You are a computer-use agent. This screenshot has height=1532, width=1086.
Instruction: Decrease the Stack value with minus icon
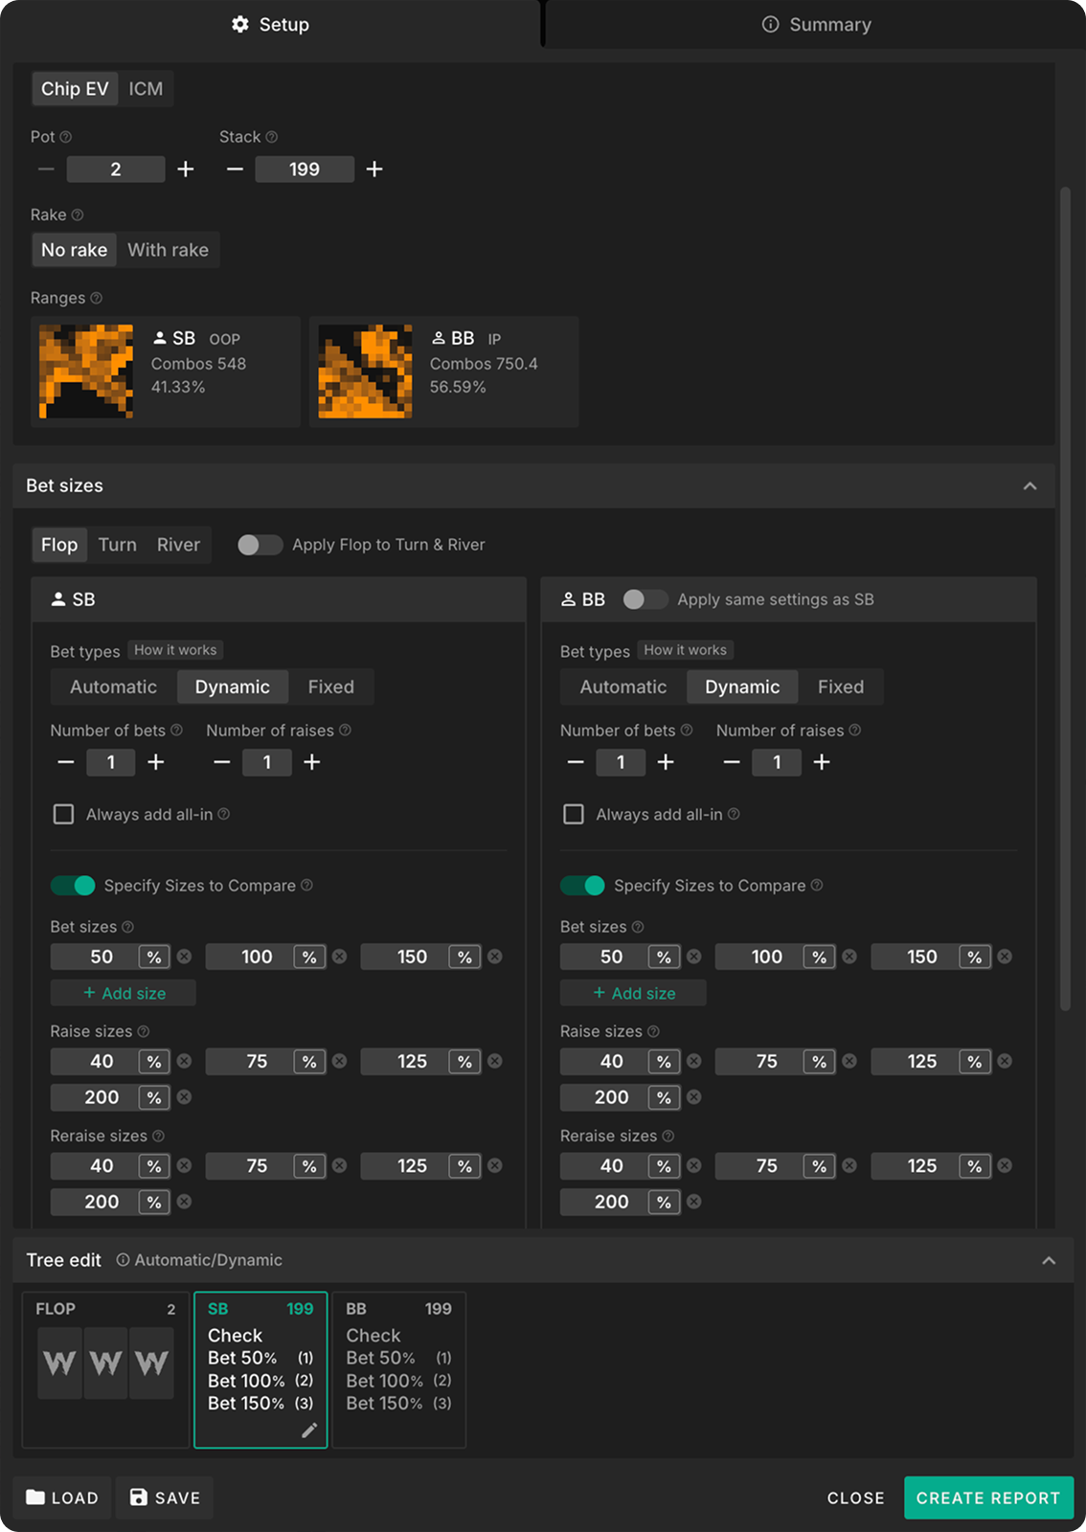tap(235, 169)
